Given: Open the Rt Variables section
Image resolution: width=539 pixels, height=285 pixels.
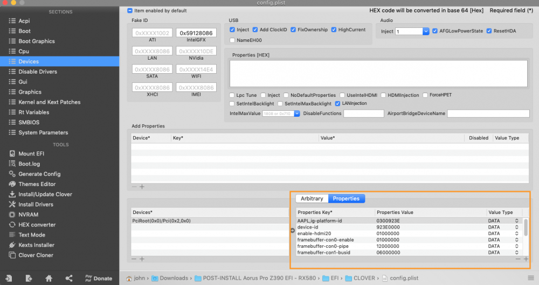Looking at the screenshot, I should pos(33,112).
